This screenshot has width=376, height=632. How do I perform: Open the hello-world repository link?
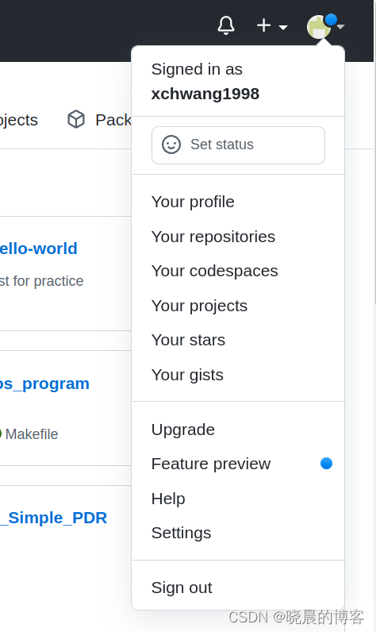[39, 249]
